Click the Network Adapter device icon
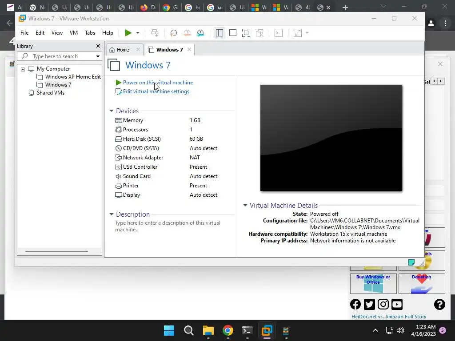The height and width of the screenshot is (341, 455). [x=118, y=158]
